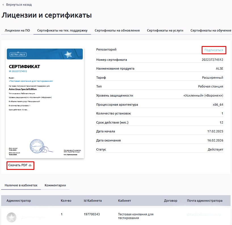
Task: Click the 'Администратор' column header
Action: coord(19,201)
